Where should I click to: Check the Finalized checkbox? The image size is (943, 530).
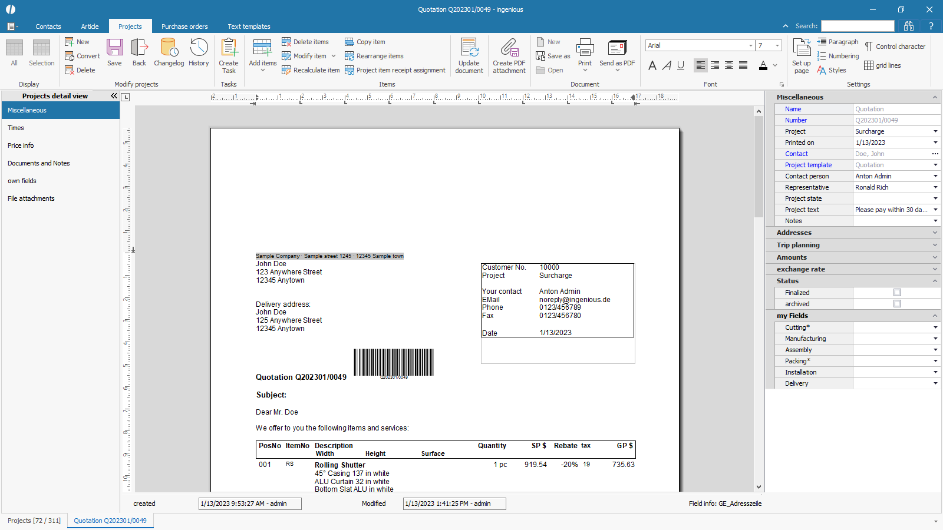coord(897,293)
